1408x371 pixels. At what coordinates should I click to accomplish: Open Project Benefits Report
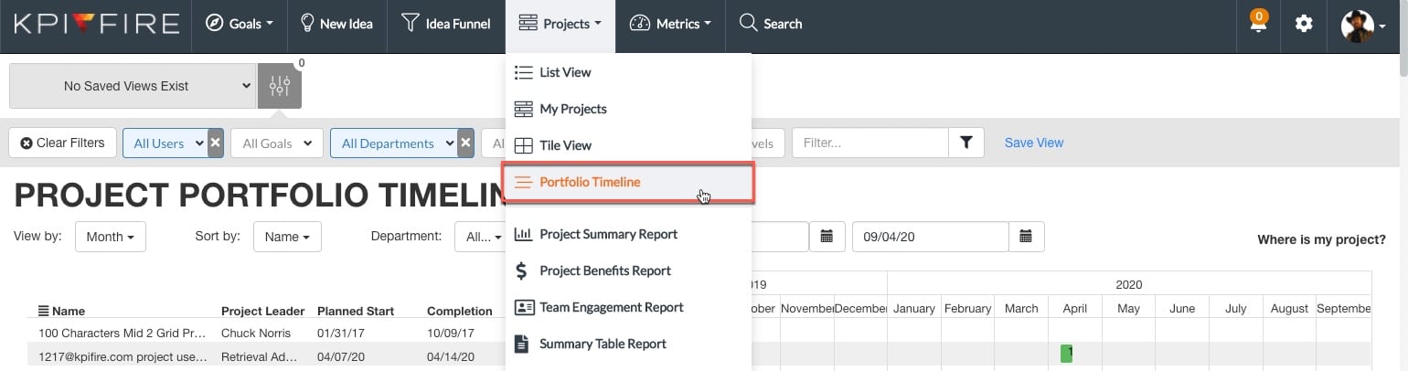[604, 270]
